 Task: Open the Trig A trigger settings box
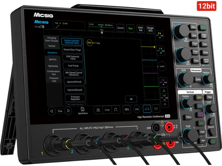(x=69, y=25)
